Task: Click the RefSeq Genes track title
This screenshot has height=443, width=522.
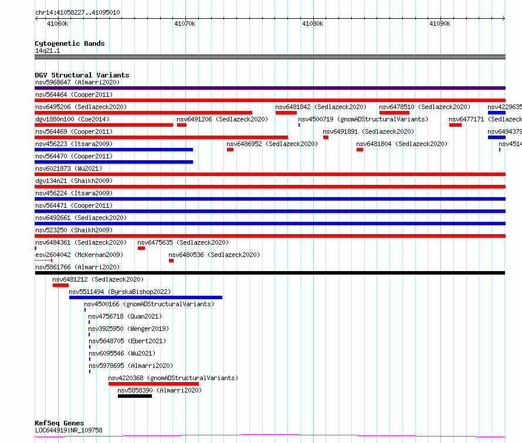Action: coord(59,423)
